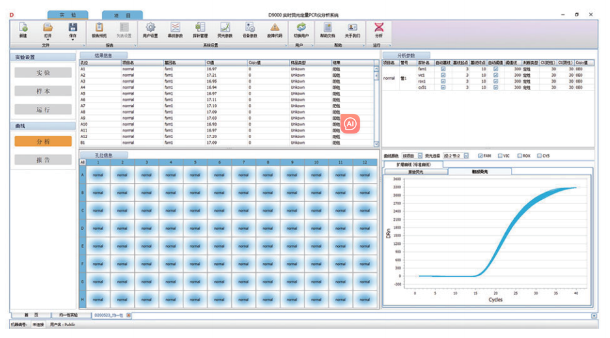Expand the 曲线颜色 curve color dropdown
The width and height of the screenshot is (610, 338).
(x=420, y=156)
